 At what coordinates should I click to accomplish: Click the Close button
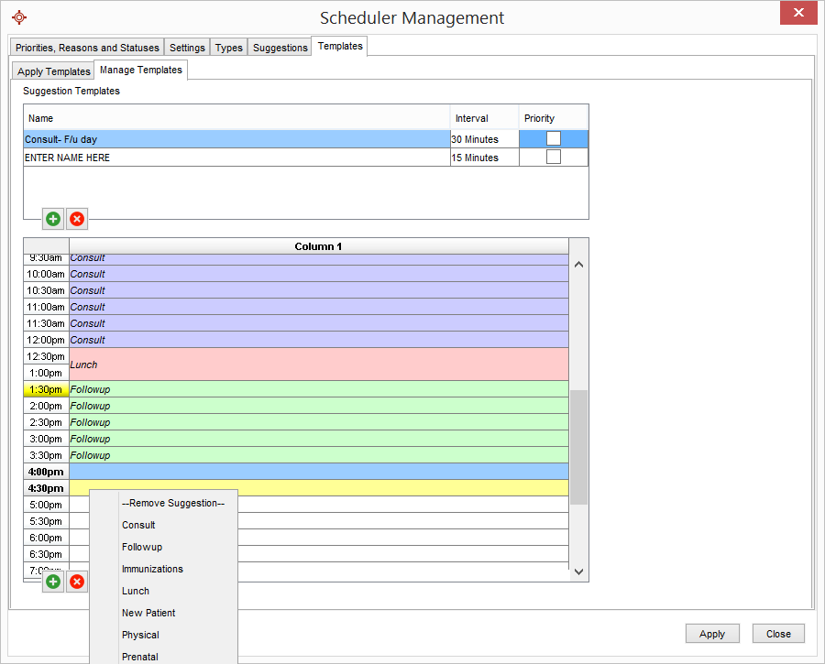(x=777, y=633)
